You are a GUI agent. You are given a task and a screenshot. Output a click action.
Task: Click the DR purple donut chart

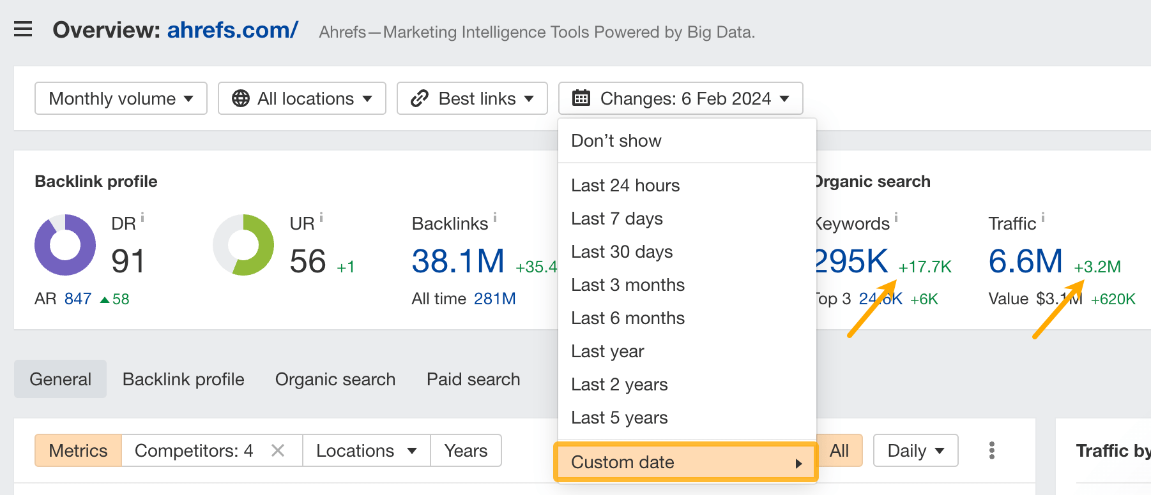tap(65, 245)
